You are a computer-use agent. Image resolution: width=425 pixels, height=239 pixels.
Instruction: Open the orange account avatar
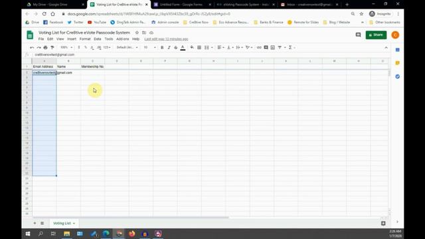pyautogui.click(x=395, y=35)
